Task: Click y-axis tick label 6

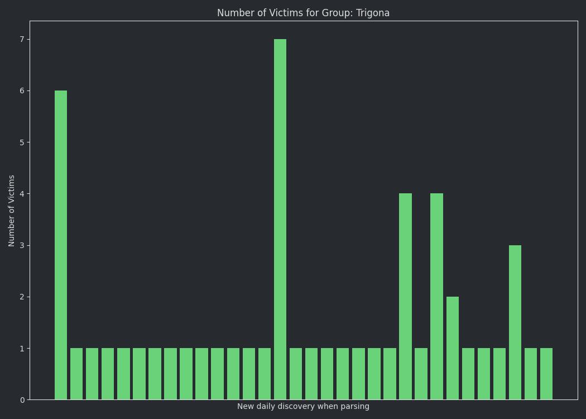Action: point(22,91)
